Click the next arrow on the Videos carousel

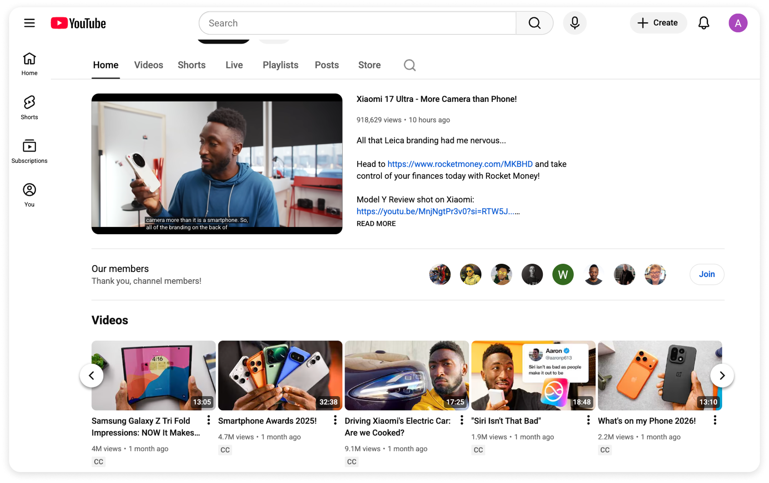point(722,375)
